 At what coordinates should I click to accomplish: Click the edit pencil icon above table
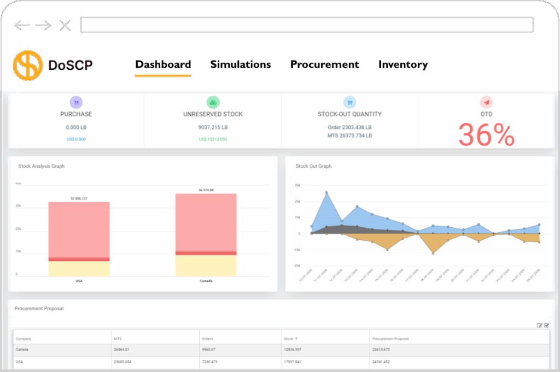(540, 326)
